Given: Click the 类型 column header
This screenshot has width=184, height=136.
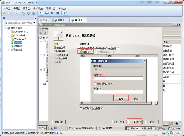Looking at the screenshot, I should click(93, 56).
